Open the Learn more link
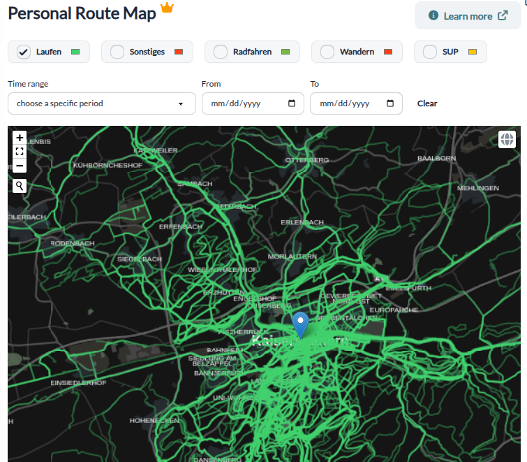The width and height of the screenshot is (527, 462). 468,15
